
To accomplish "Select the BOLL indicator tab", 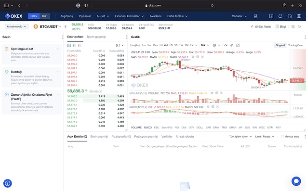I will (x=200, y=127).
